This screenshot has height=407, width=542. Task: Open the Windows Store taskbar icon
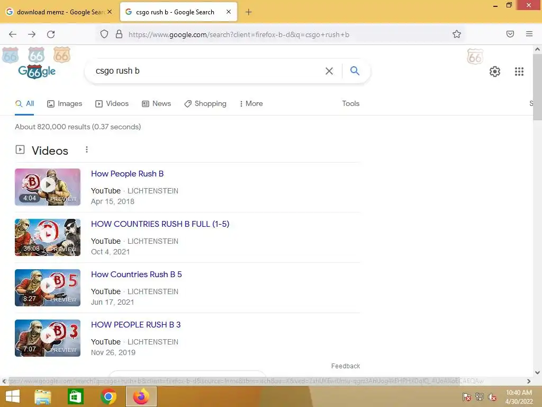coord(75,396)
